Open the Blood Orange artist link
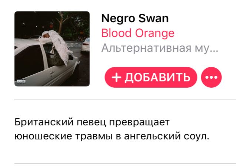 (138, 33)
